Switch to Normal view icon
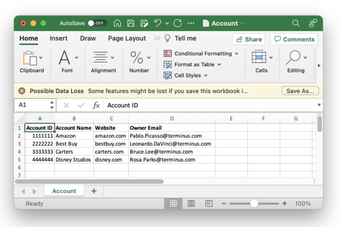Viewport: 340px width, 227px height. [173, 203]
